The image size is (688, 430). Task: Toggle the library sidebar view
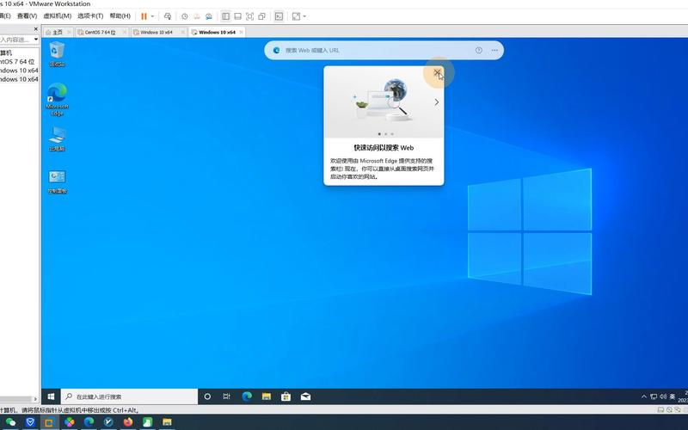click(225, 16)
